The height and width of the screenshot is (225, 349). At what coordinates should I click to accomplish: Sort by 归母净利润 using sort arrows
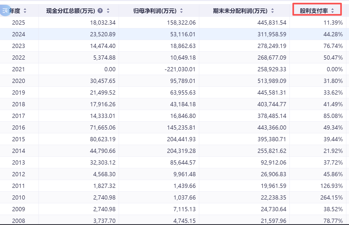(181, 11)
